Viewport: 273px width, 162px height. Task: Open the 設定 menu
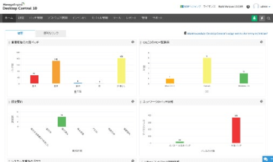pyautogui.click(x=21, y=18)
